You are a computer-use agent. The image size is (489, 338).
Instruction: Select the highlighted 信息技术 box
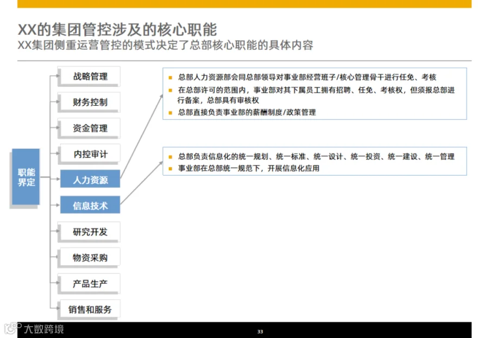pos(90,205)
